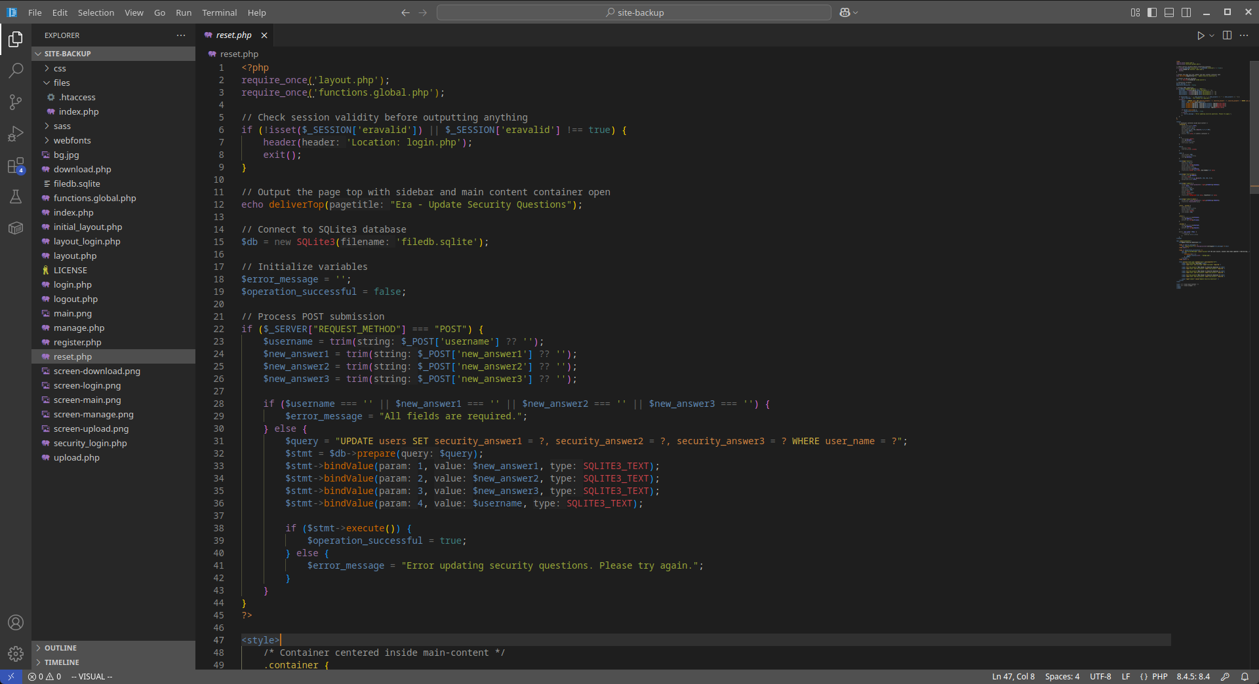1259x684 pixels.
Task: Expand the OUTLINE section
Action: 60,648
